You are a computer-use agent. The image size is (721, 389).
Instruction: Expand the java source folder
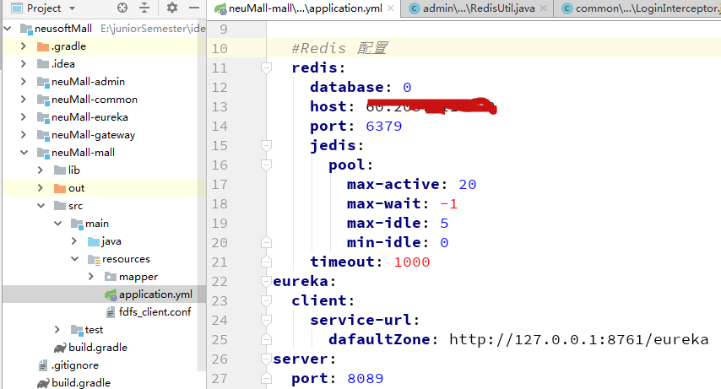point(74,241)
